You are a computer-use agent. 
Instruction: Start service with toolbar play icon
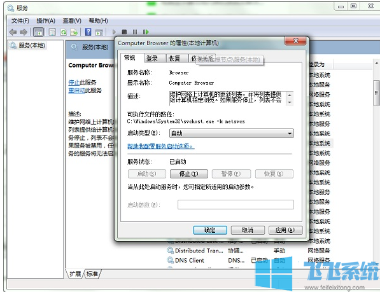(114, 32)
